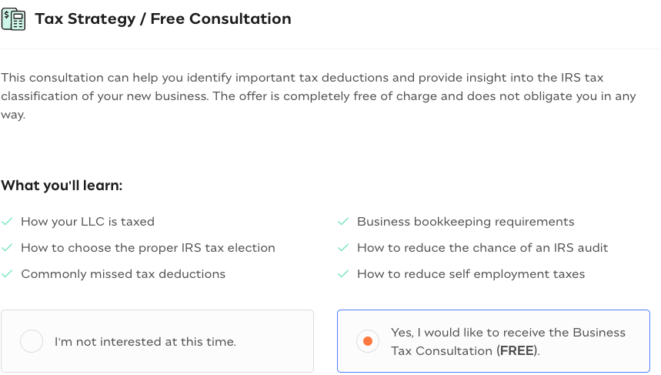Click 'Business bookkeeping requirements' list item
The width and height of the screenshot is (661, 375).
(466, 222)
